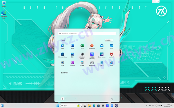Open OneNote pinned app

72,64
